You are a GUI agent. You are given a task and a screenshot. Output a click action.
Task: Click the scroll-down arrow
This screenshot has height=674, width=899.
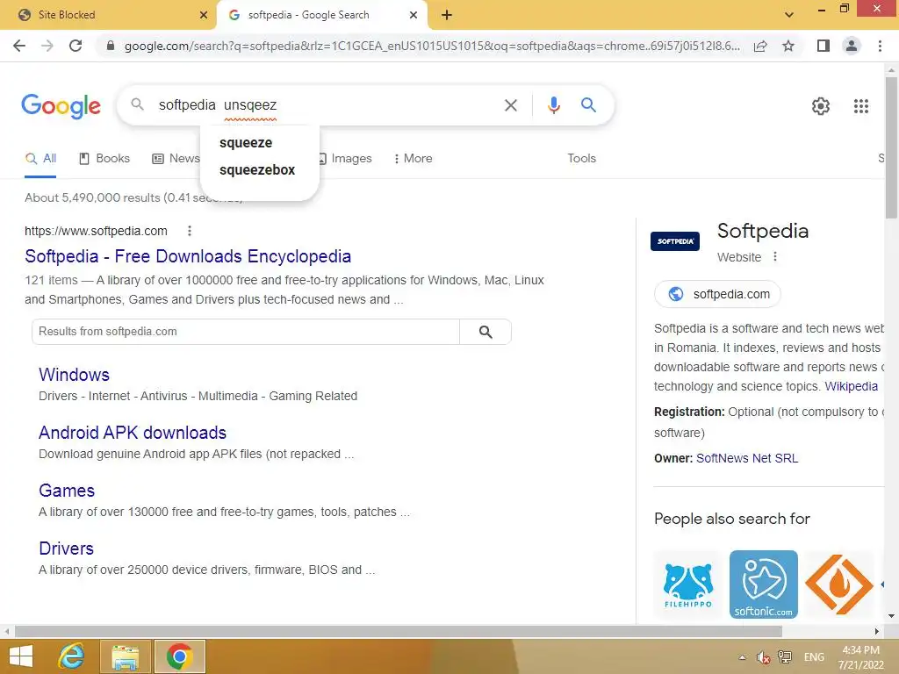point(891,617)
